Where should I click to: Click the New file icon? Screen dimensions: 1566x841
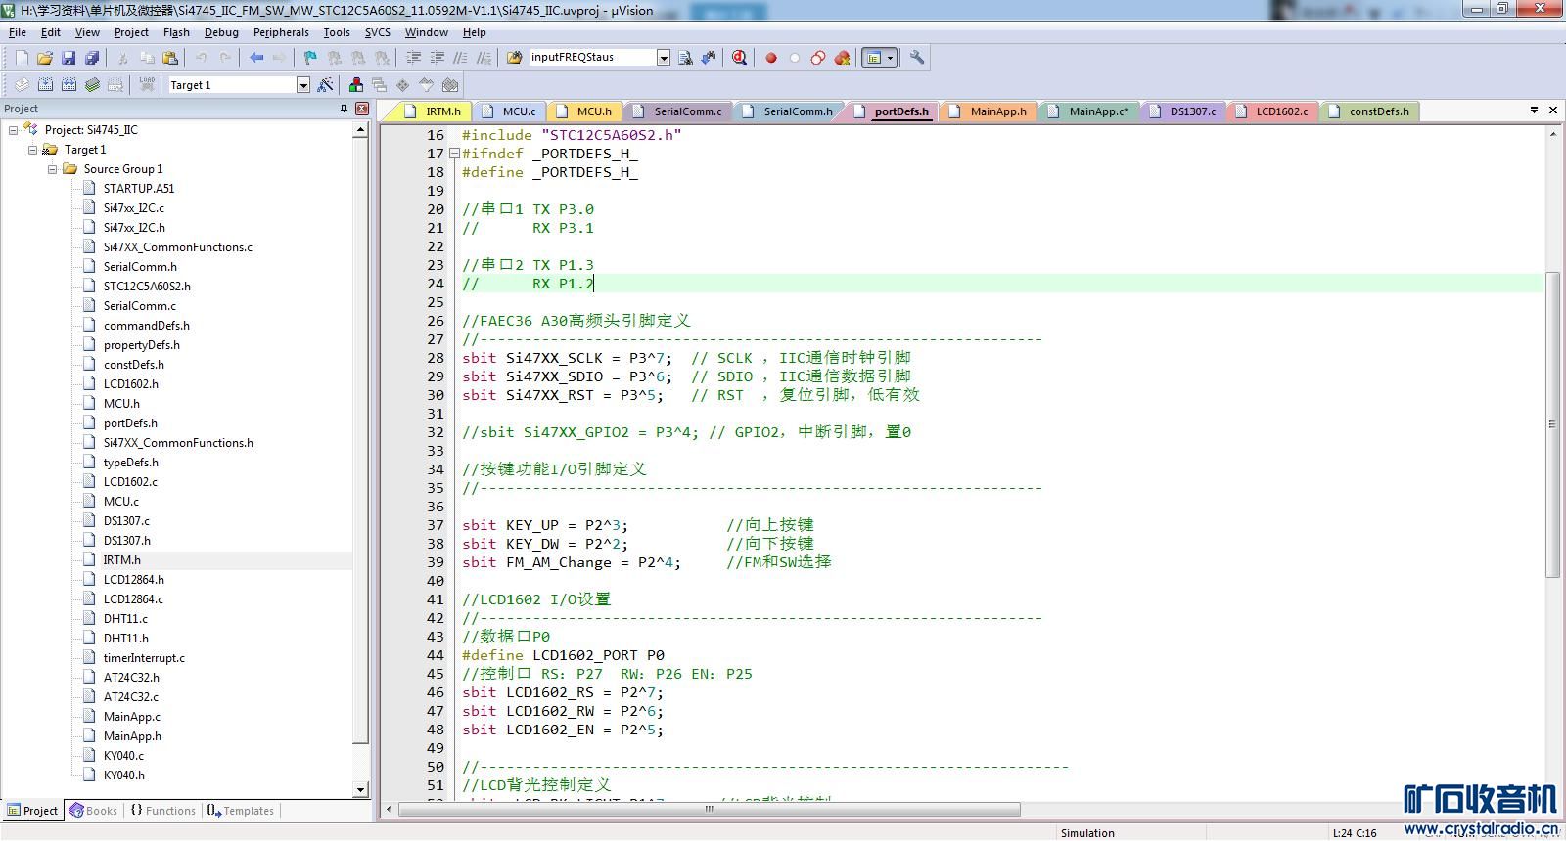(x=22, y=58)
